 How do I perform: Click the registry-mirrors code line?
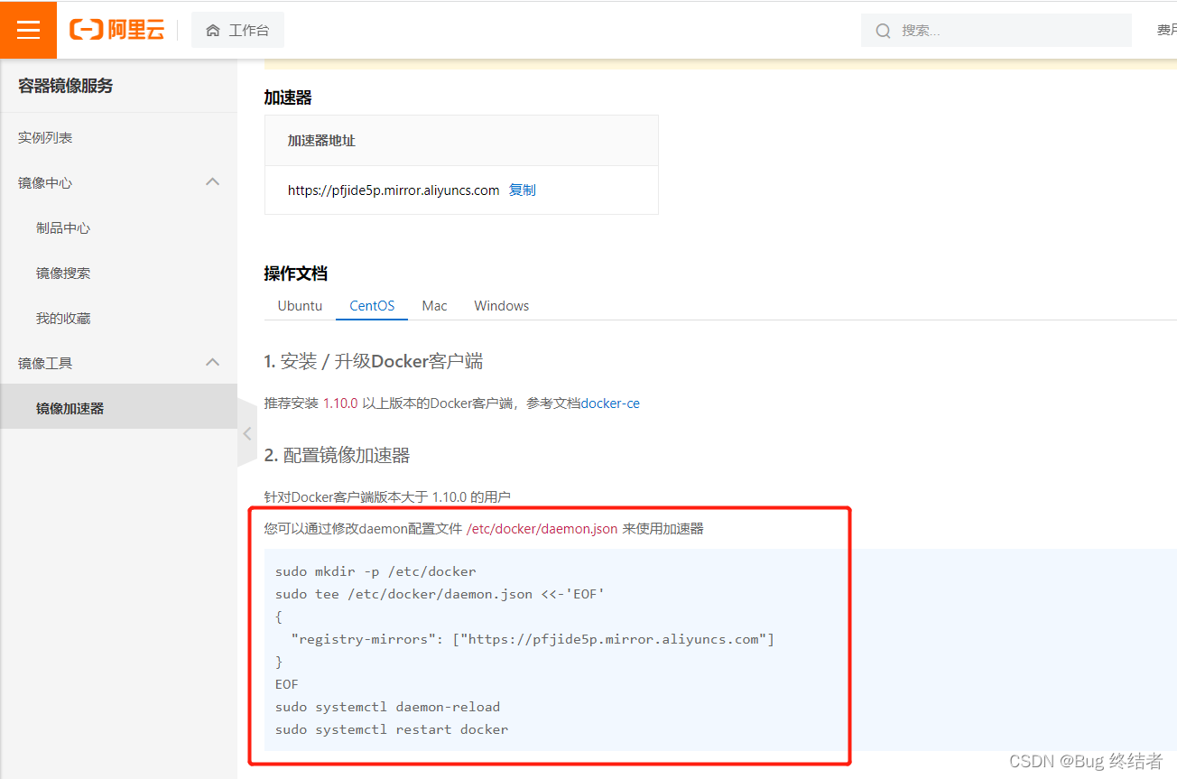pos(533,639)
